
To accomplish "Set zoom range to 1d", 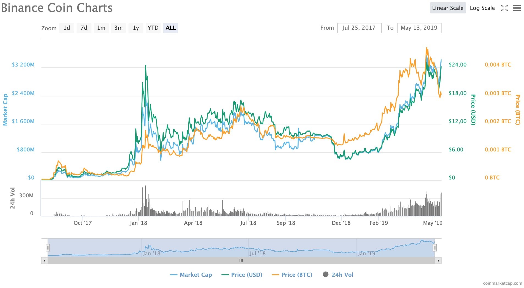I will coord(67,28).
